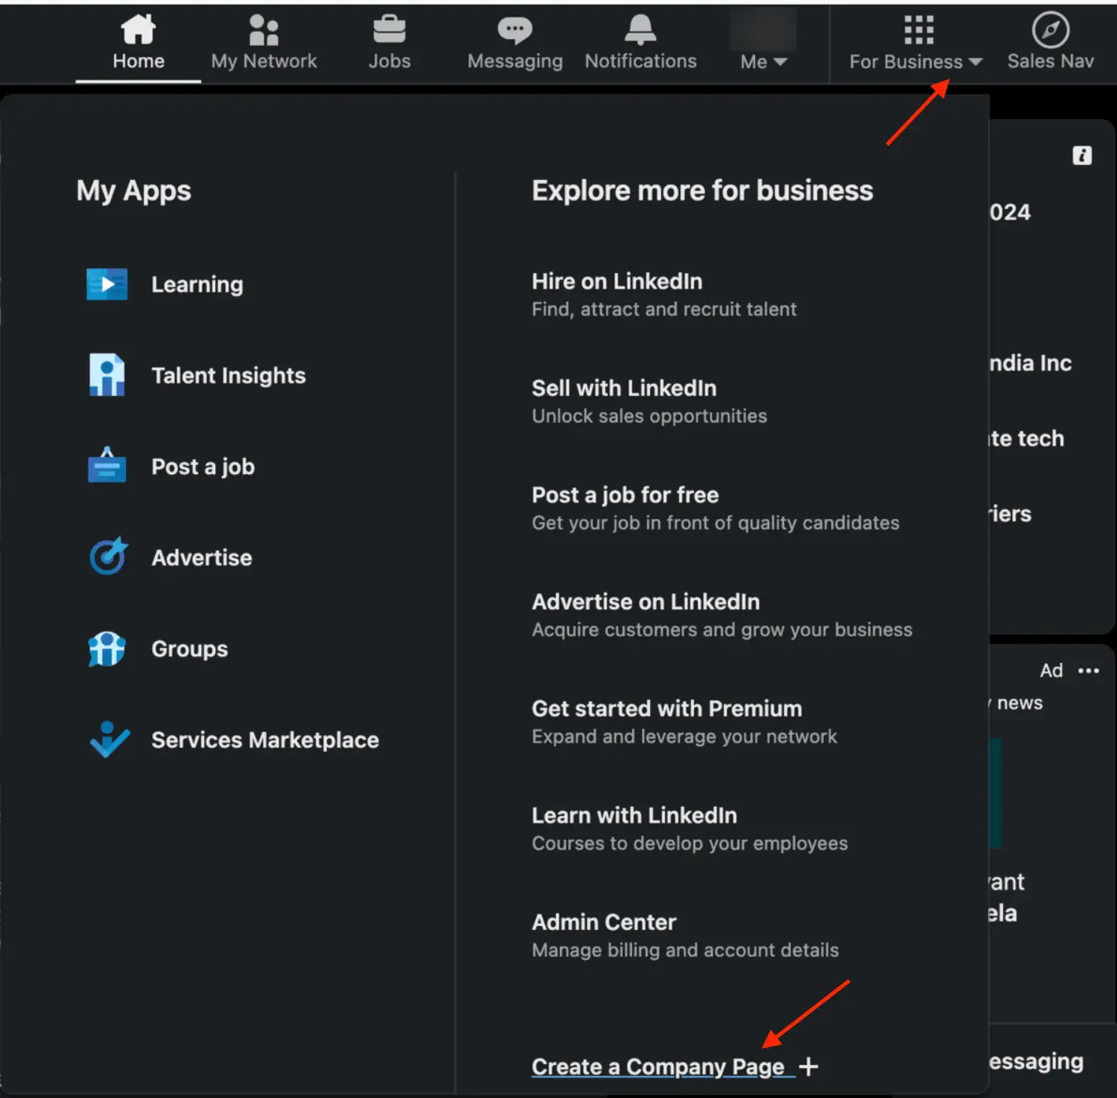The width and height of the screenshot is (1117, 1098).
Task: Go to the Home feed icon
Action: click(x=139, y=30)
